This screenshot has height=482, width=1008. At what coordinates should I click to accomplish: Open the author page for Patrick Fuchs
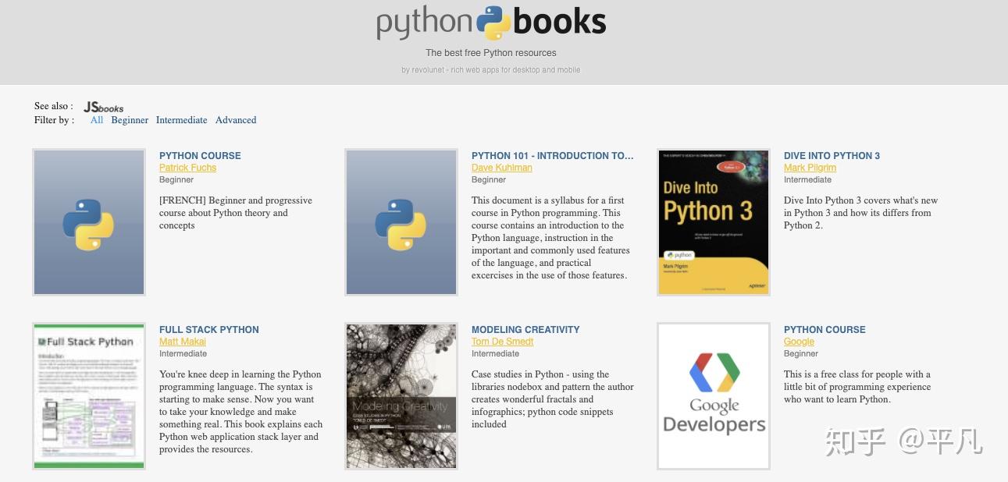coord(187,168)
